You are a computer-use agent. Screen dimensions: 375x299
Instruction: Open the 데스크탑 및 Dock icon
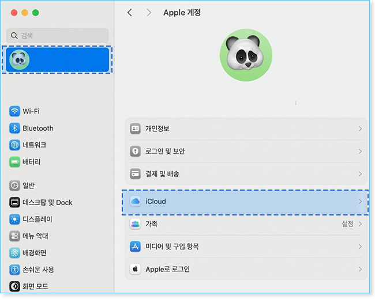pos(14,203)
